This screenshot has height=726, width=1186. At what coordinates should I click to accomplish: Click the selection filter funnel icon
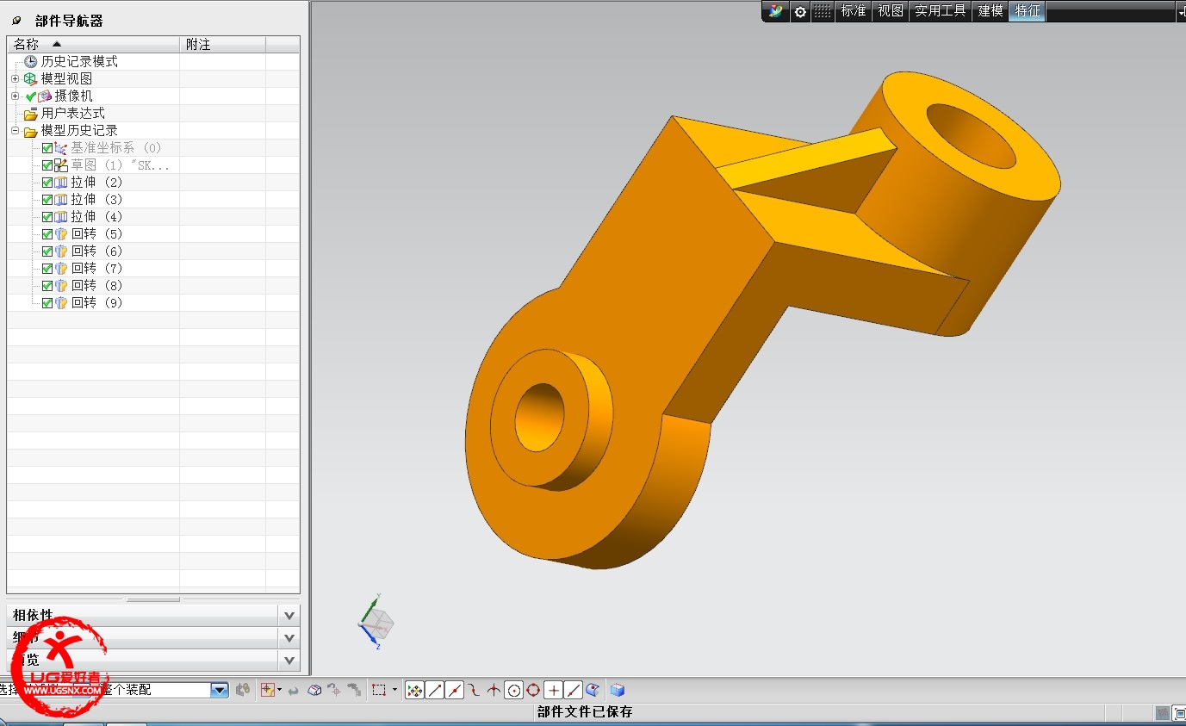point(267,690)
